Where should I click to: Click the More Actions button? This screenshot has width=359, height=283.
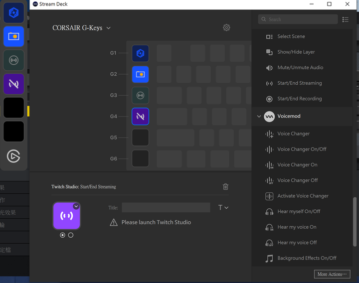[x=332, y=274]
